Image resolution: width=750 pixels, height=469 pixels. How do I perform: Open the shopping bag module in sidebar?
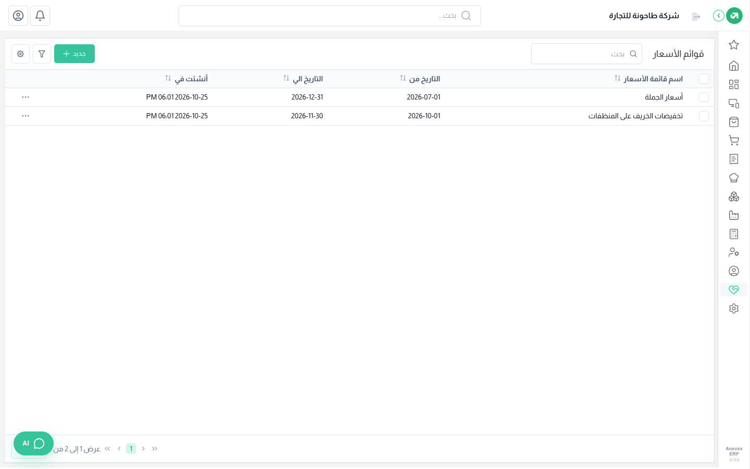pyautogui.click(x=734, y=122)
